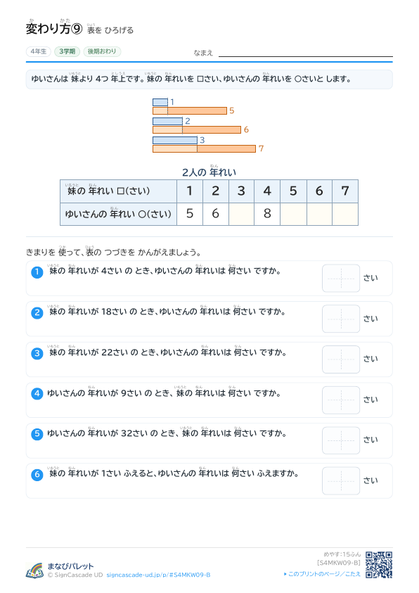Select the 4年生 grade tag
419x593 pixels.
point(39,51)
